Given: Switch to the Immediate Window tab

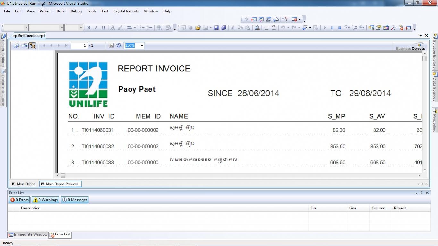Looking at the screenshot, I should [x=28, y=234].
